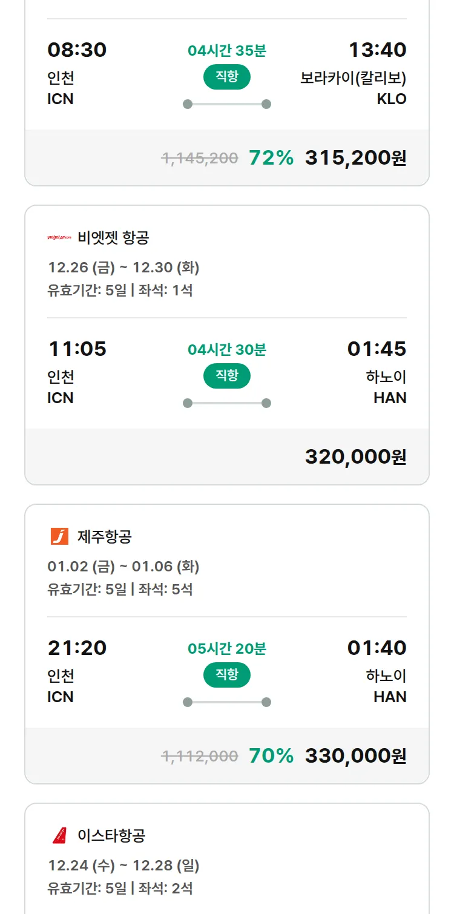Click the 12.26 (금) ~ 12.30 (화) date range
Viewport: 454px width, 914px height.
123,268
